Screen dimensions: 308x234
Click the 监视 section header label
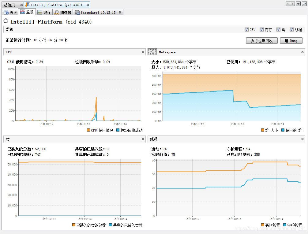pos(9,29)
